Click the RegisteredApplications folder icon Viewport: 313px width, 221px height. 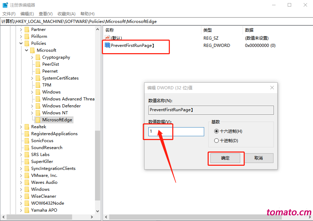point(27,134)
